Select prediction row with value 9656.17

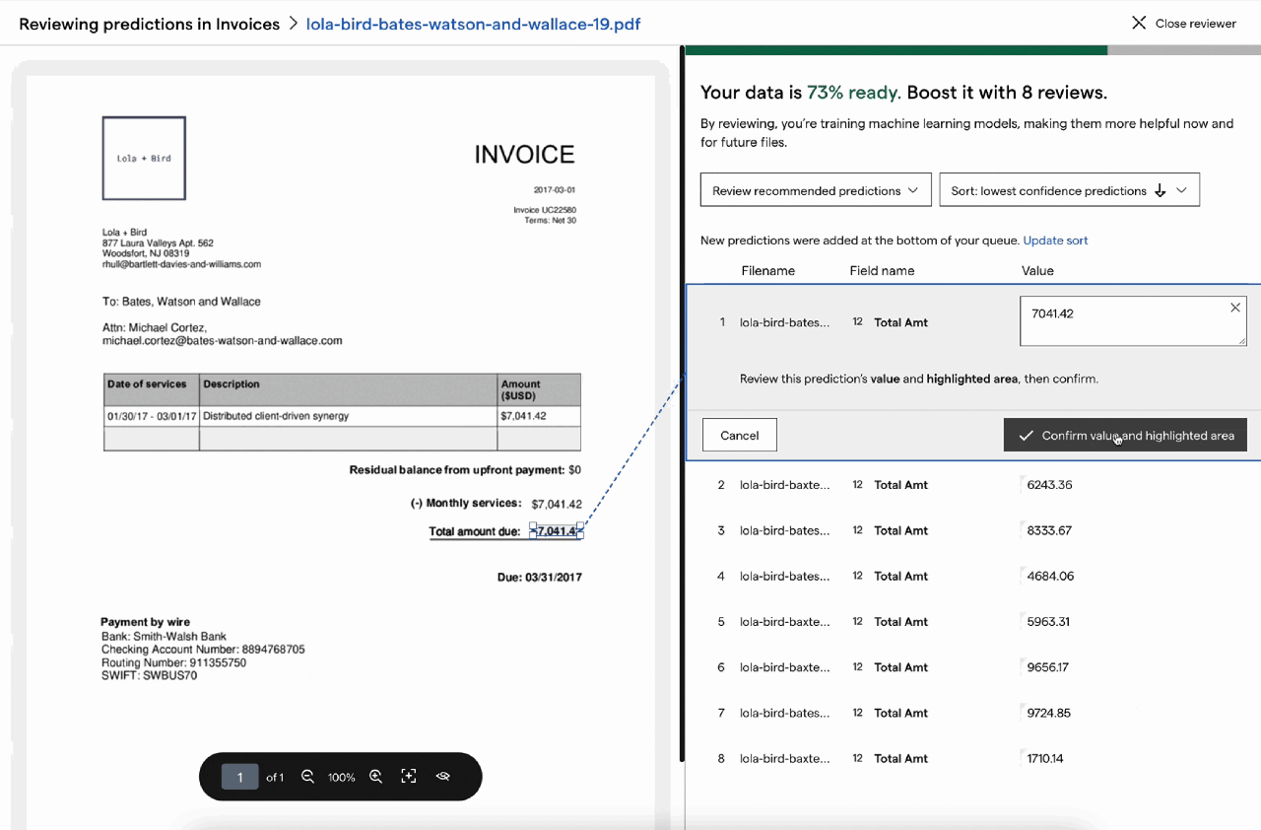[973, 667]
